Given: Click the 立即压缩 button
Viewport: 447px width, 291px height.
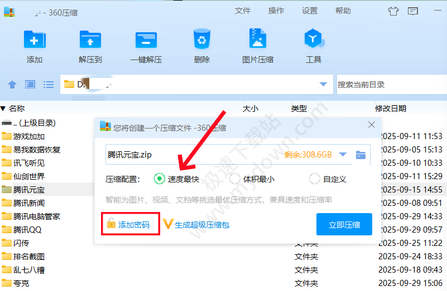Looking at the screenshot, I should [x=344, y=224].
